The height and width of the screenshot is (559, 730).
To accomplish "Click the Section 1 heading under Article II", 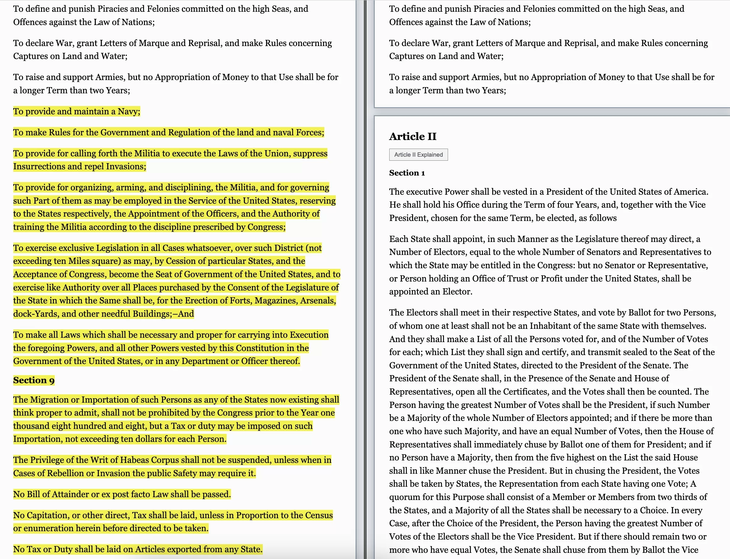I will point(407,173).
